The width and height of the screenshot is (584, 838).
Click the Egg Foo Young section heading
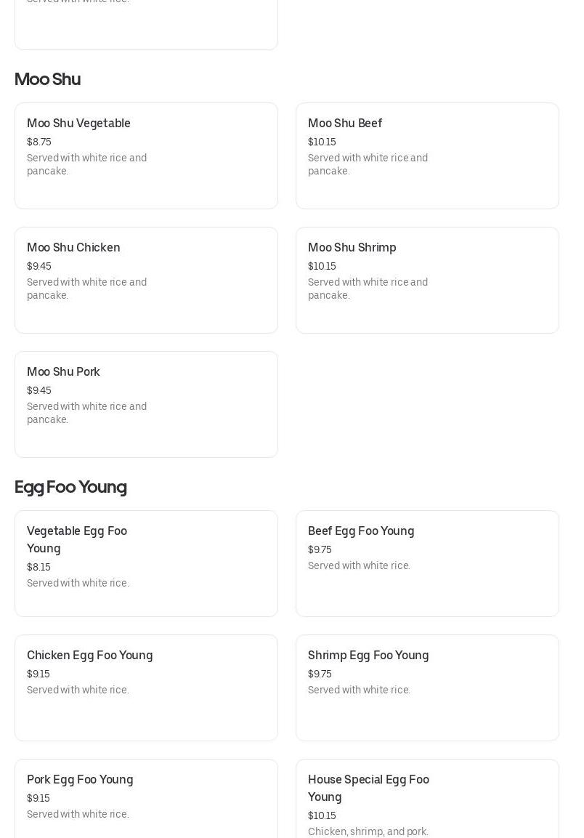[70, 487]
